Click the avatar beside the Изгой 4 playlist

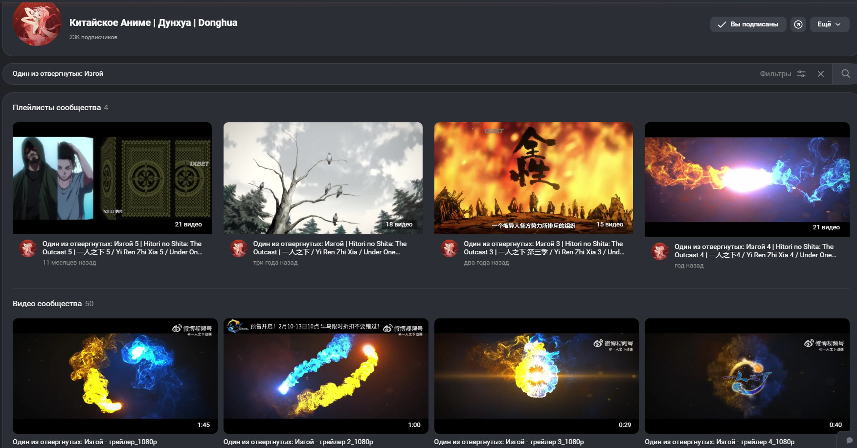(660, 251)
